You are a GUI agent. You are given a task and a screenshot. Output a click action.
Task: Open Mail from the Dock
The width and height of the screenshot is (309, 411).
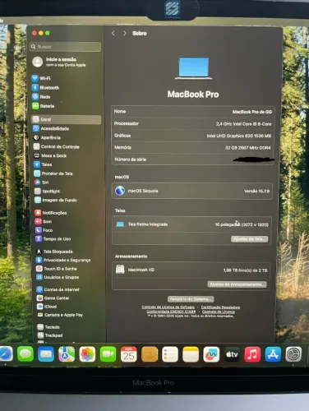[x=46, y=354]
